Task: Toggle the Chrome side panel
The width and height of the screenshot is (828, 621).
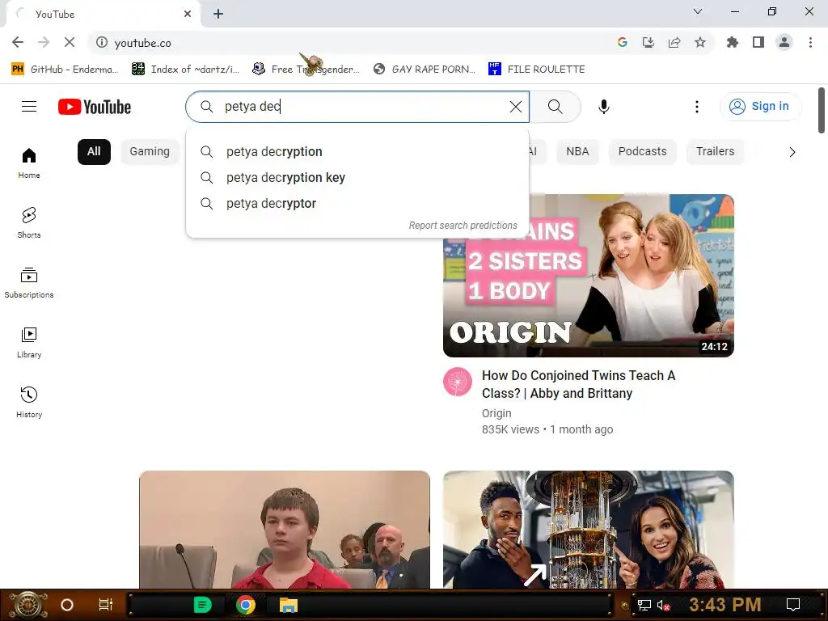Action: tap(758, 42)
